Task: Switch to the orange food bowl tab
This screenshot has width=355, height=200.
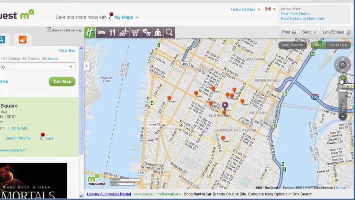Action: (x=23, y=40)
